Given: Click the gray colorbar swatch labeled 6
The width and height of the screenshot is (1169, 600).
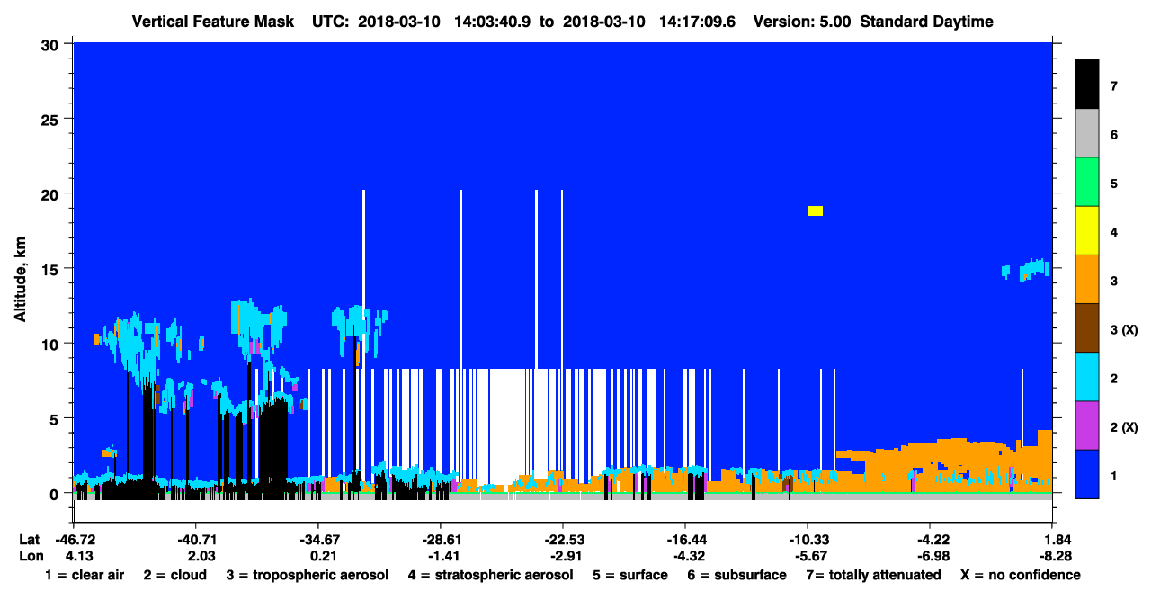Looking at the screenshot, I should pyautogui.click(x=1087, y=133).
